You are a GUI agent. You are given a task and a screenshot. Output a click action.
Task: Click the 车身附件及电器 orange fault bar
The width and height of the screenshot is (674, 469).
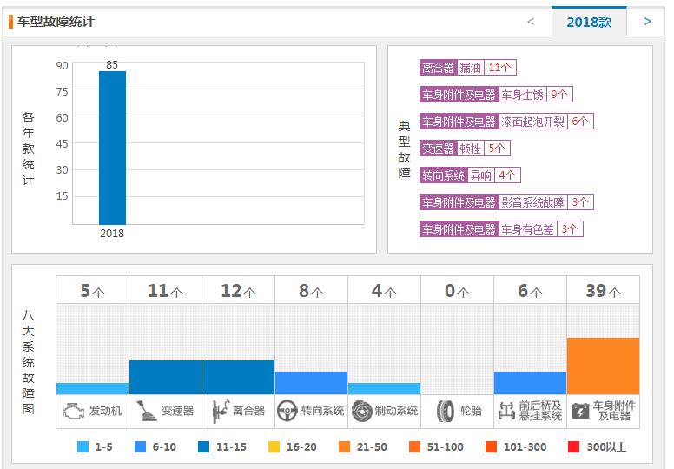coord(603,367)
